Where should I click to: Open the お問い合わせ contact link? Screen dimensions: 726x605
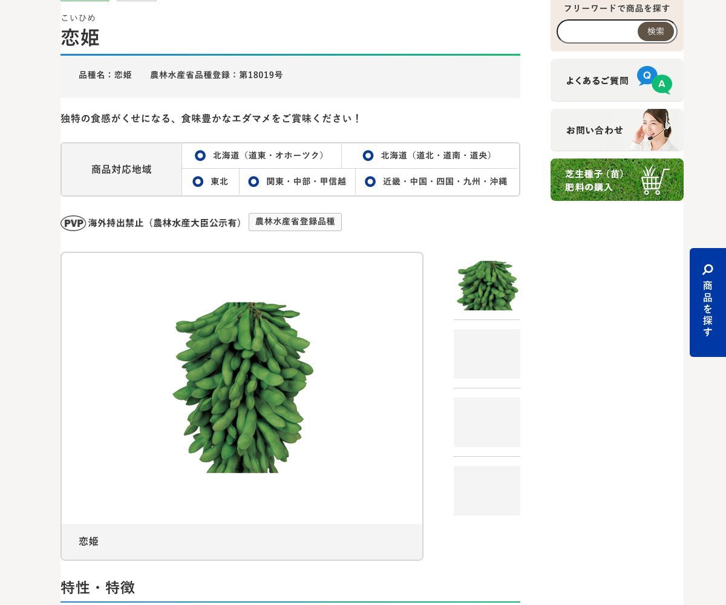click(617, 130)
